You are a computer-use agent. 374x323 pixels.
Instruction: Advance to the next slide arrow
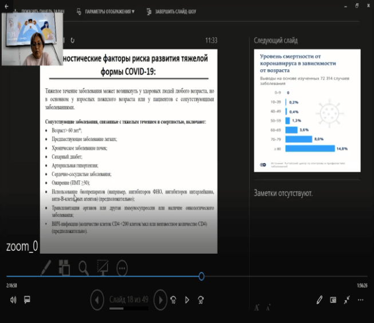160,299
